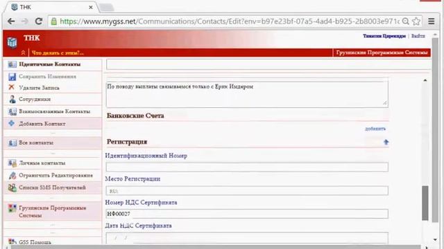Viewport: 444px width, 249px height.
Task: Click the zoom magnifier icon in address bar
Action: [405, 21]
